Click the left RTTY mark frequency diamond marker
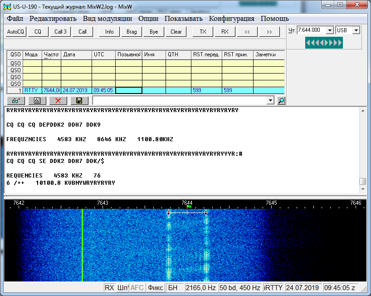The width and height of the screenshot is (371, 296). click(x=168, y=212)
